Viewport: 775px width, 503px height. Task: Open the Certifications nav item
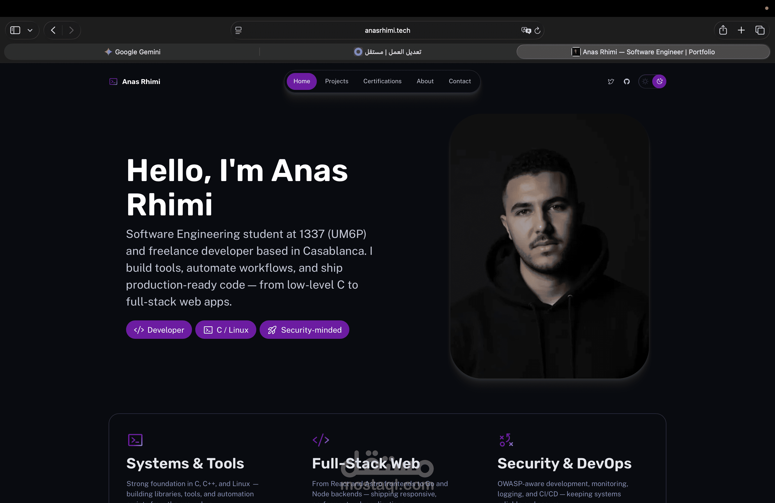pos(382,81)
